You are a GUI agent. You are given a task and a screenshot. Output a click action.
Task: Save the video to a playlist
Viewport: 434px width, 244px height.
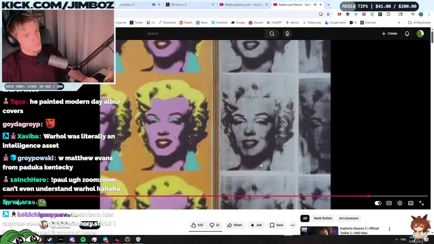[276, 225]
